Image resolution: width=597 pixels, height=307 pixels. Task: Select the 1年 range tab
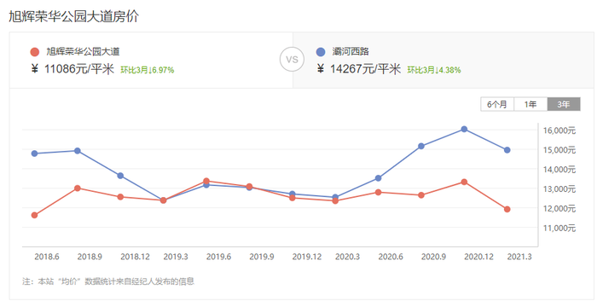pos(530,104)
